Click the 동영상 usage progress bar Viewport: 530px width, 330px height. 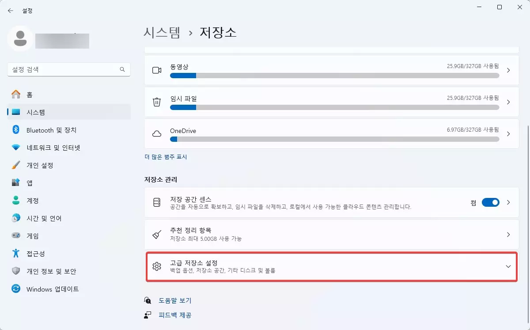tap(334, 76)
